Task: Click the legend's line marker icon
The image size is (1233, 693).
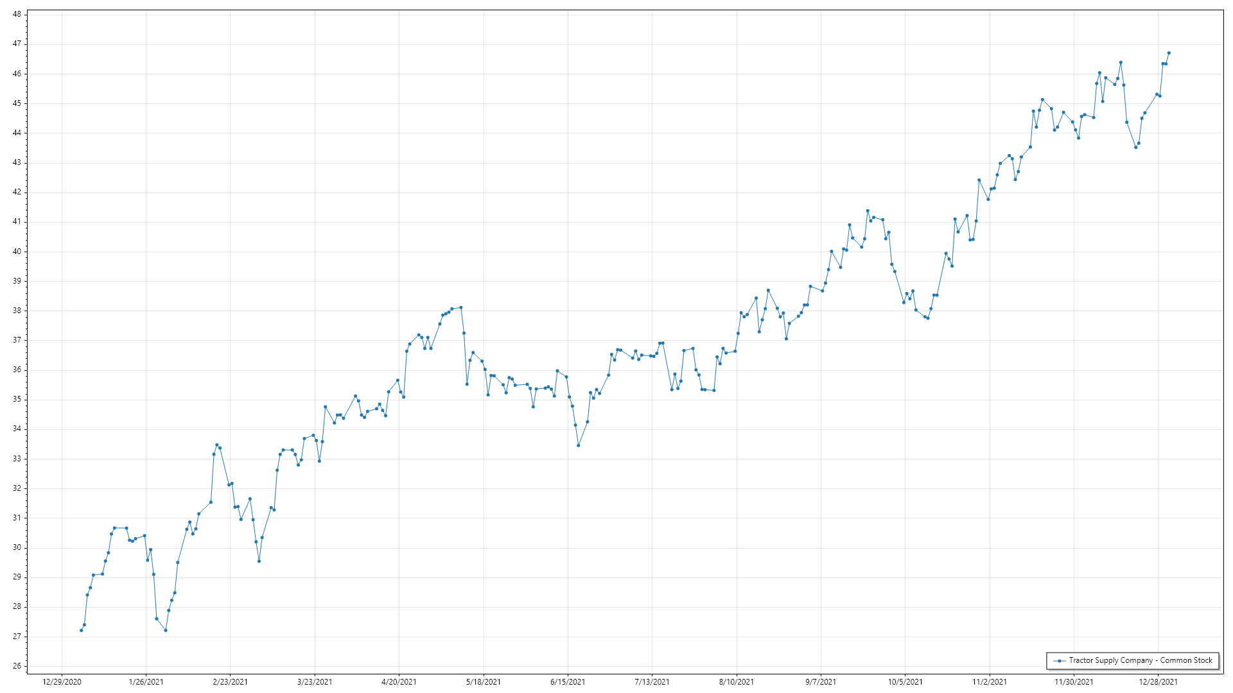Action: (x=1059, y=660)
